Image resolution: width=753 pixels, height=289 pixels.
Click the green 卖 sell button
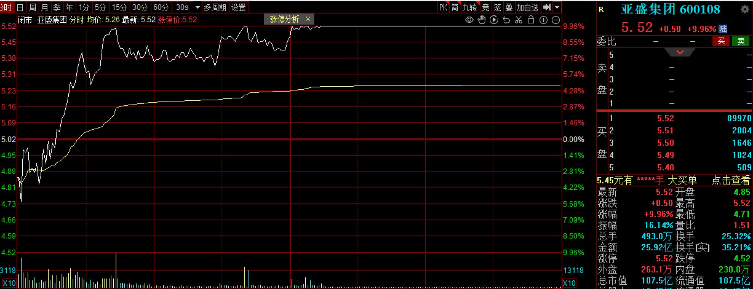[x=740, y=42]
